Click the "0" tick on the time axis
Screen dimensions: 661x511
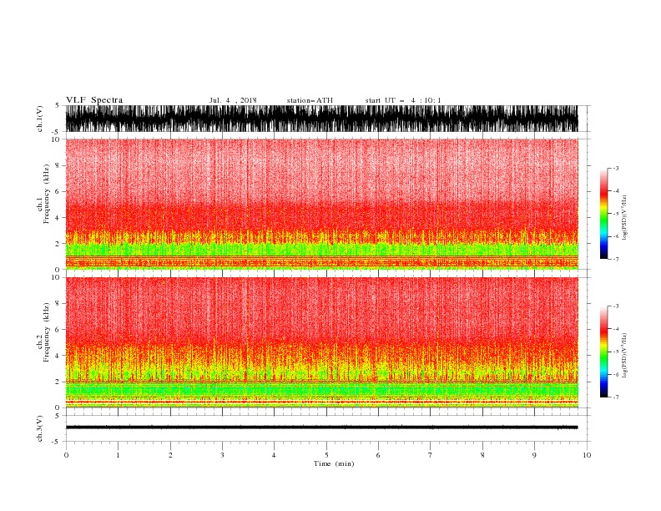tap(66, 455)
